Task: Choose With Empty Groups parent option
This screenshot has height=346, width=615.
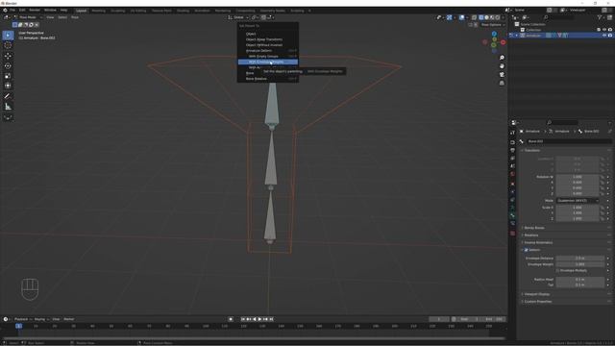Action: 268,57
